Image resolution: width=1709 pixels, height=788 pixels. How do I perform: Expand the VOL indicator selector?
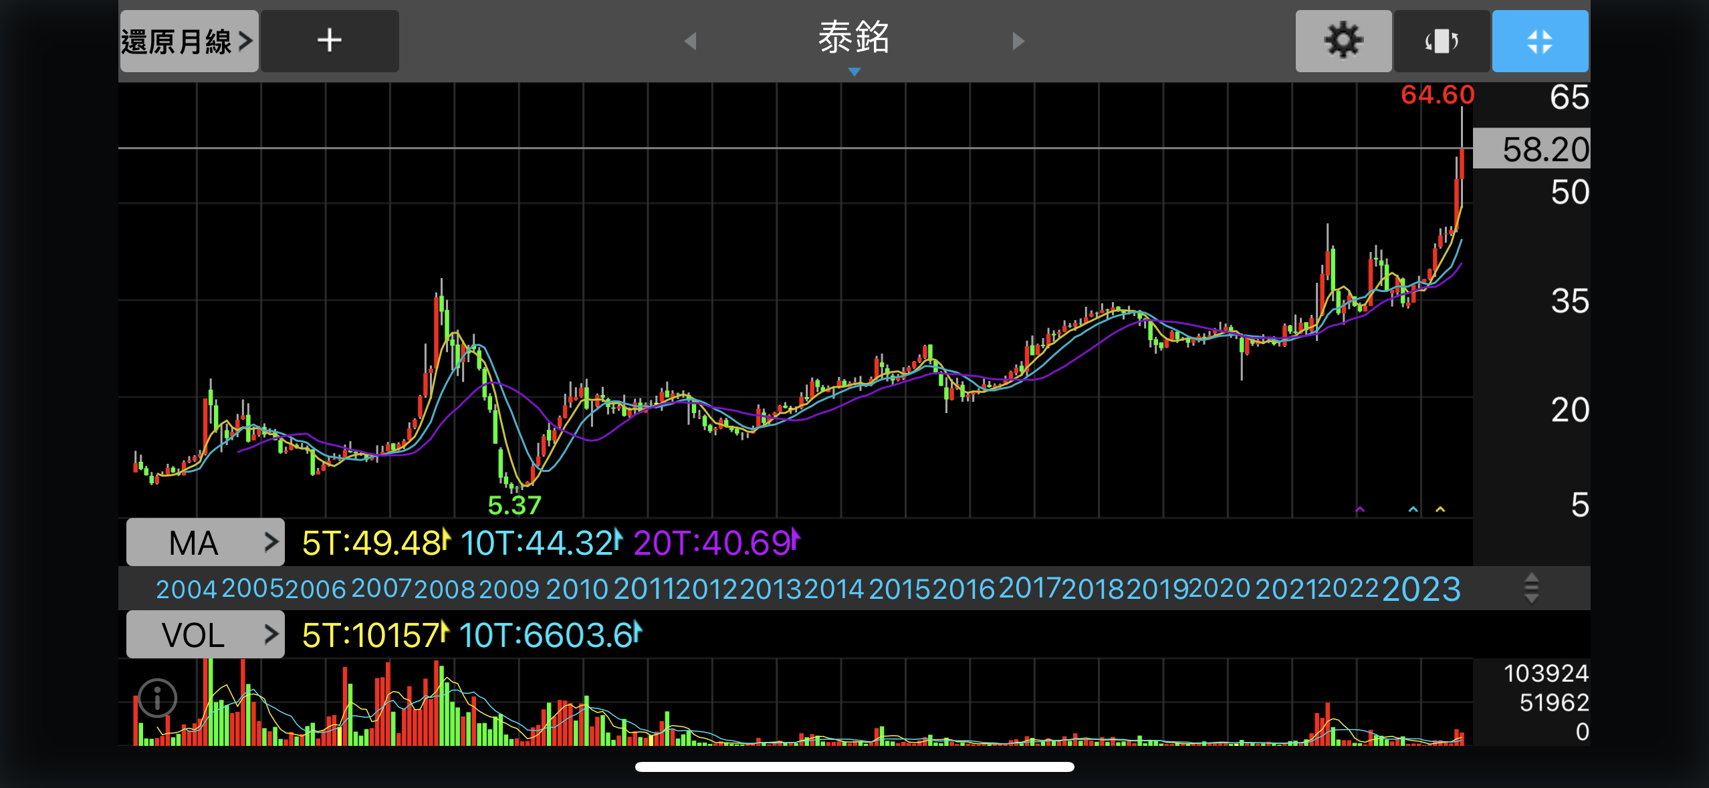205,634
